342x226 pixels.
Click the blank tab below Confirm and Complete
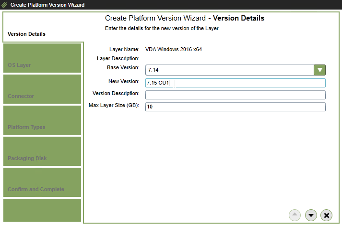click(42, 210)
